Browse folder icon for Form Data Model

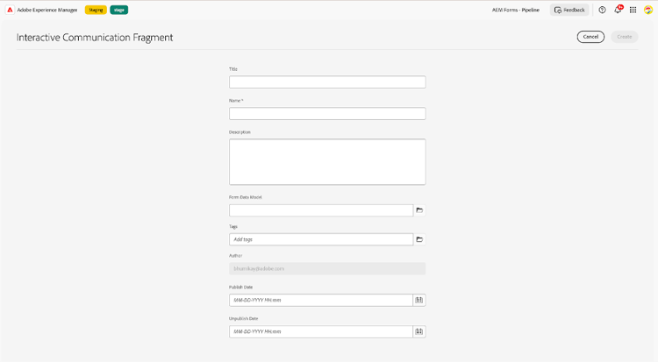pos(419,210)
